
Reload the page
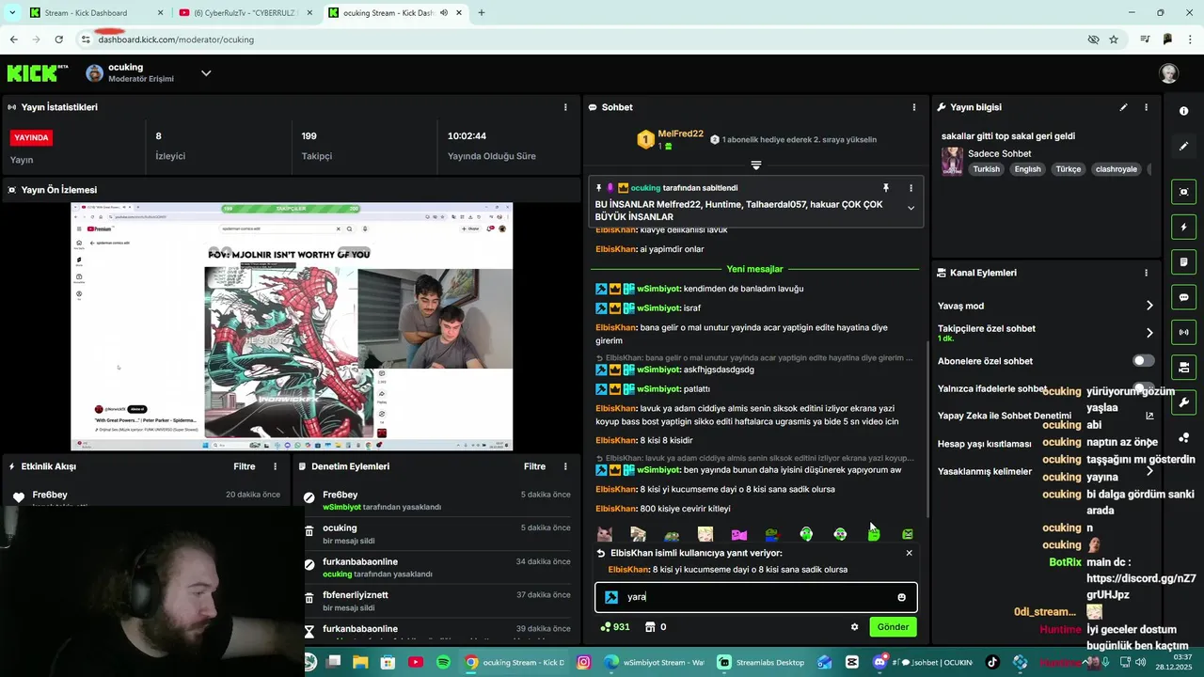coord(58,39)
